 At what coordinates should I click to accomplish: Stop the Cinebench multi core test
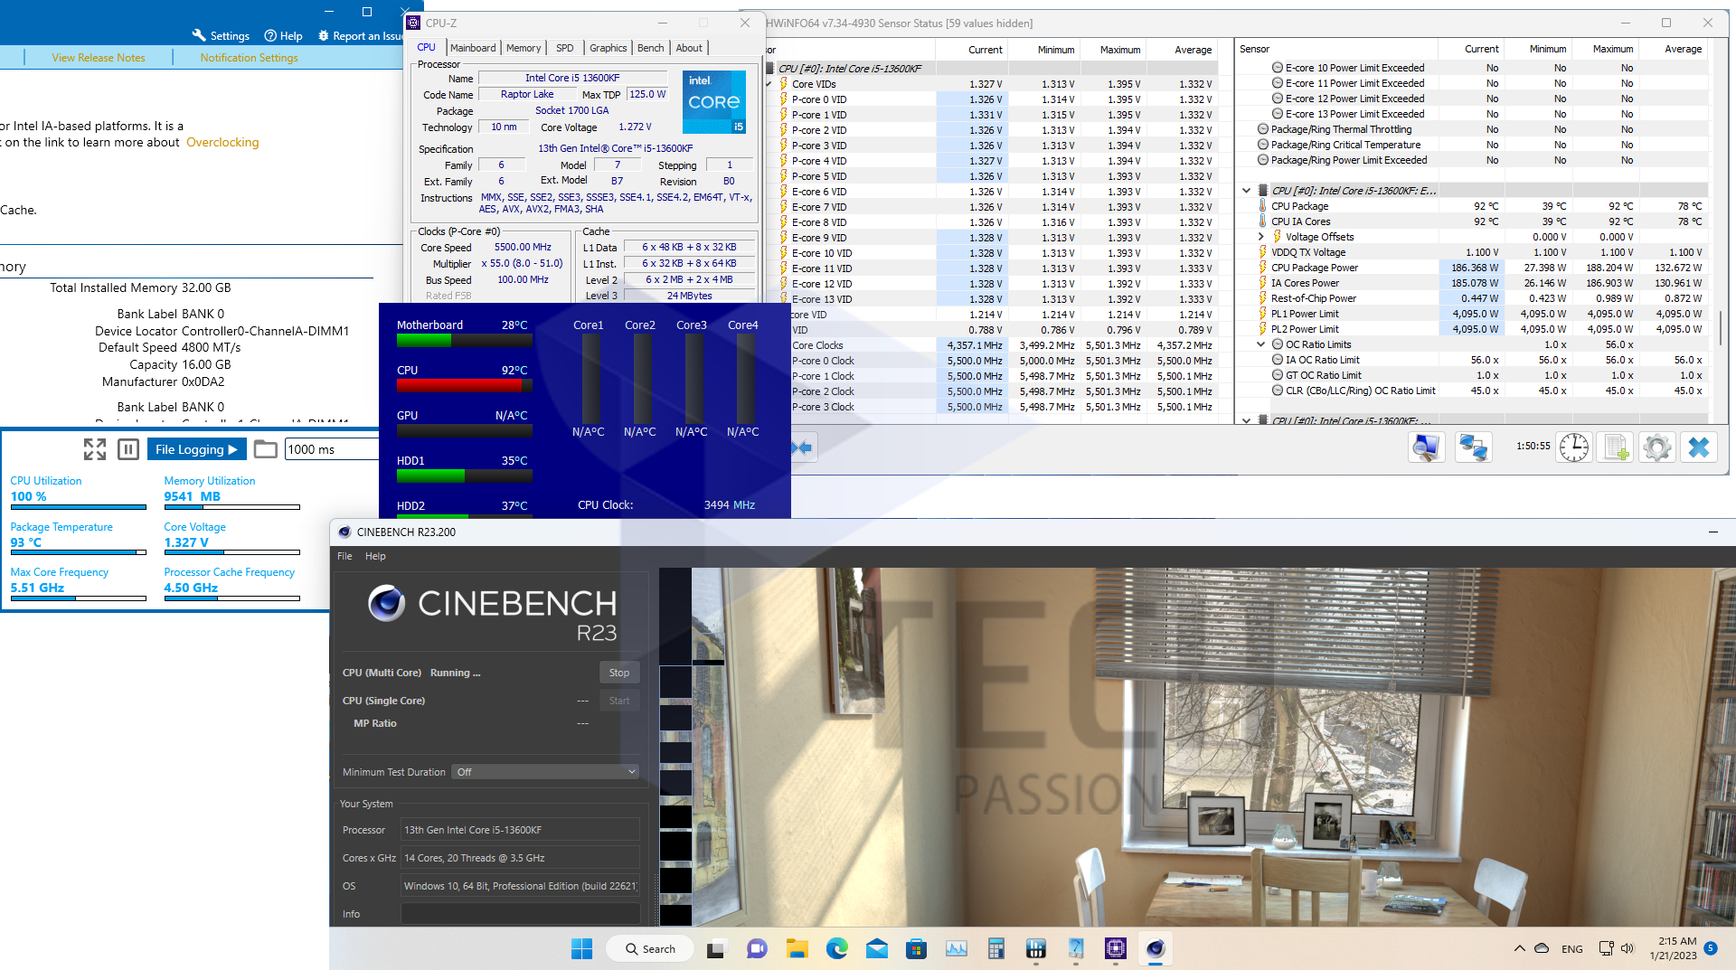click(618, 673)
